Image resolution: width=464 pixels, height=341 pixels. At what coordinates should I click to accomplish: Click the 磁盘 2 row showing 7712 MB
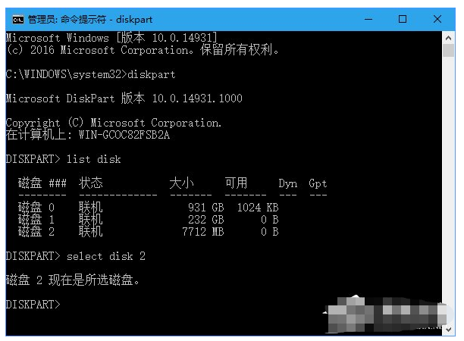click(149, 232)
